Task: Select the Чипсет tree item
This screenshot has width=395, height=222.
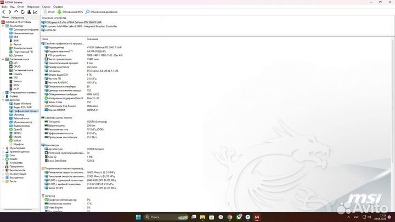Action: click(15, 81)
